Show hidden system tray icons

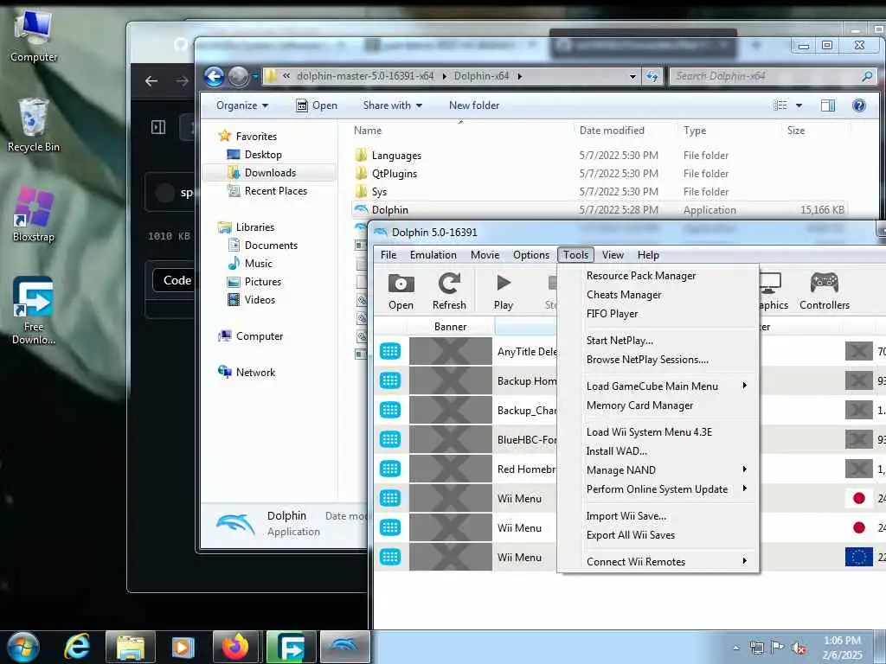[735, 648]
